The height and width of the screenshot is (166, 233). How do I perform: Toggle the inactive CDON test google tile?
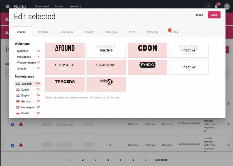[x=189, y=50]
